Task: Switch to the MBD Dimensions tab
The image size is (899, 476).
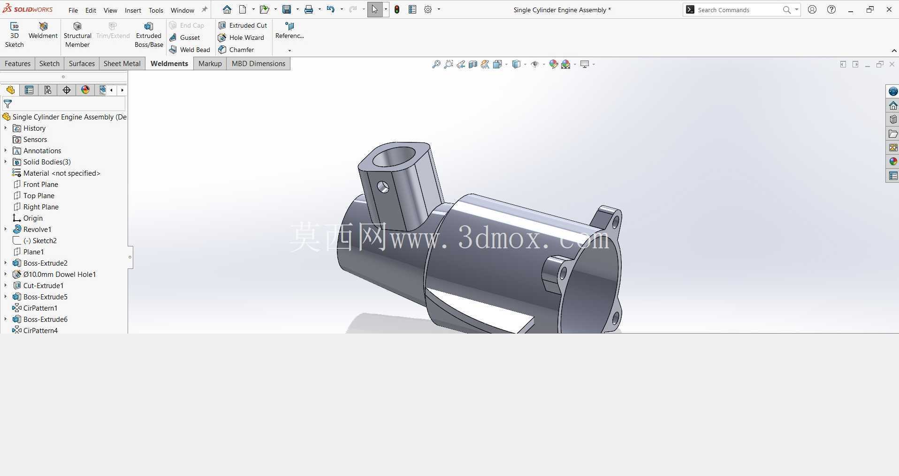Action: [258, 64]
